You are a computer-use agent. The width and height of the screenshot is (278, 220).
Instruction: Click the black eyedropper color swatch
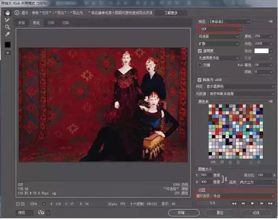point(7,44)
